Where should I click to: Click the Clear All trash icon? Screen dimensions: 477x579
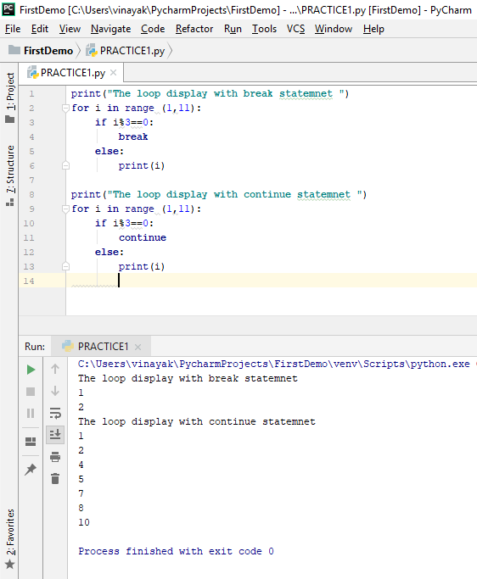click(55, 479)
